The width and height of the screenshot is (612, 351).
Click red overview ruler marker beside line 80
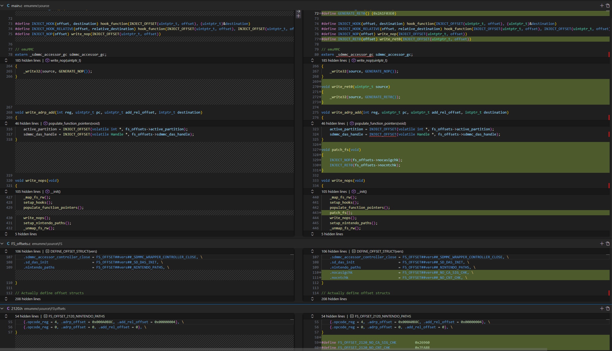pos(609,54)
